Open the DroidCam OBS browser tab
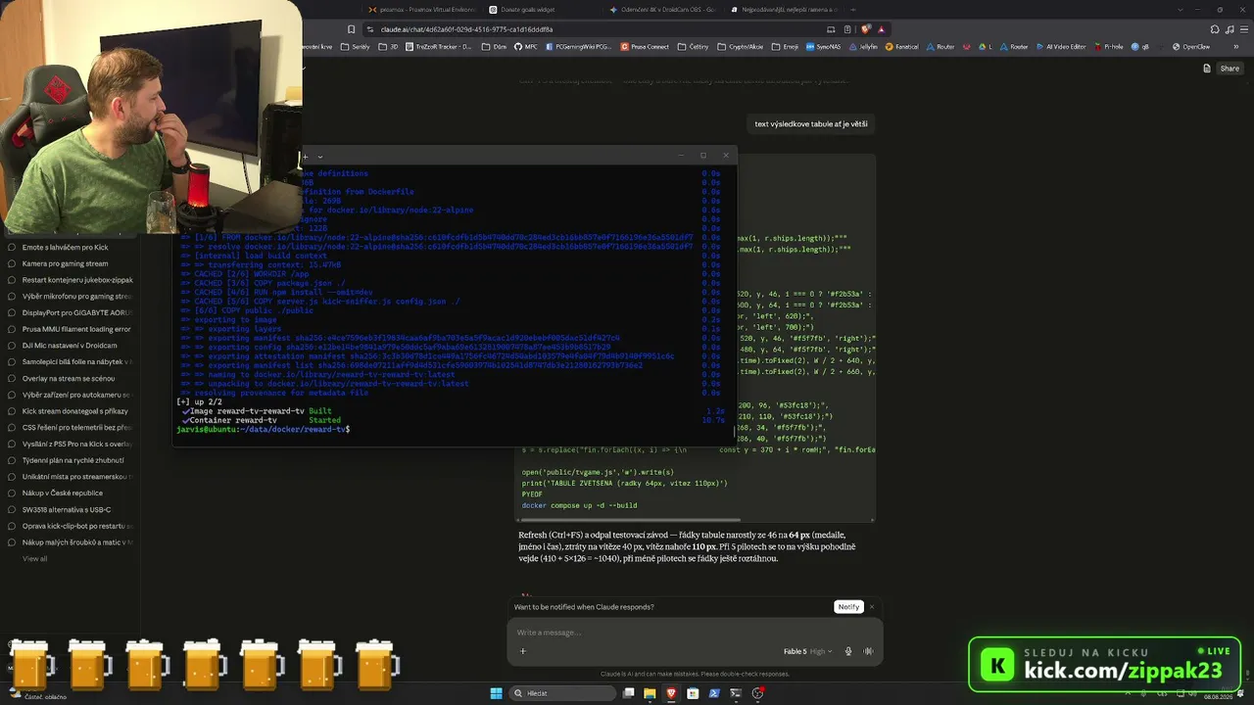 pyautogui.click(x=663, y=10)
